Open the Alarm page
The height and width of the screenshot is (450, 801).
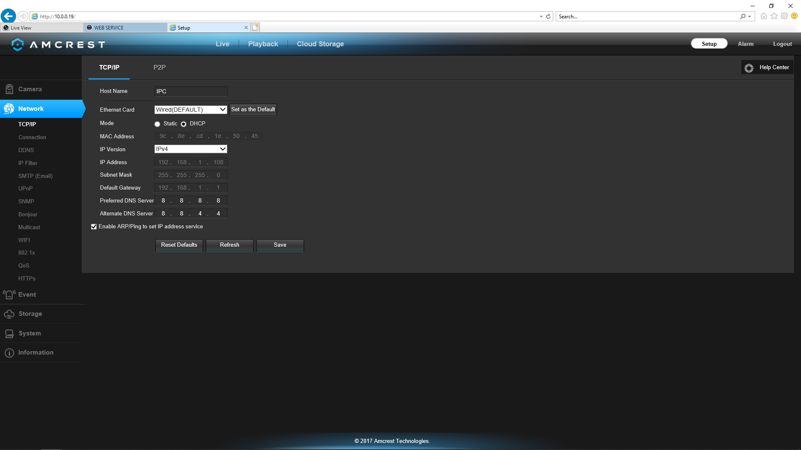(746, 44)
